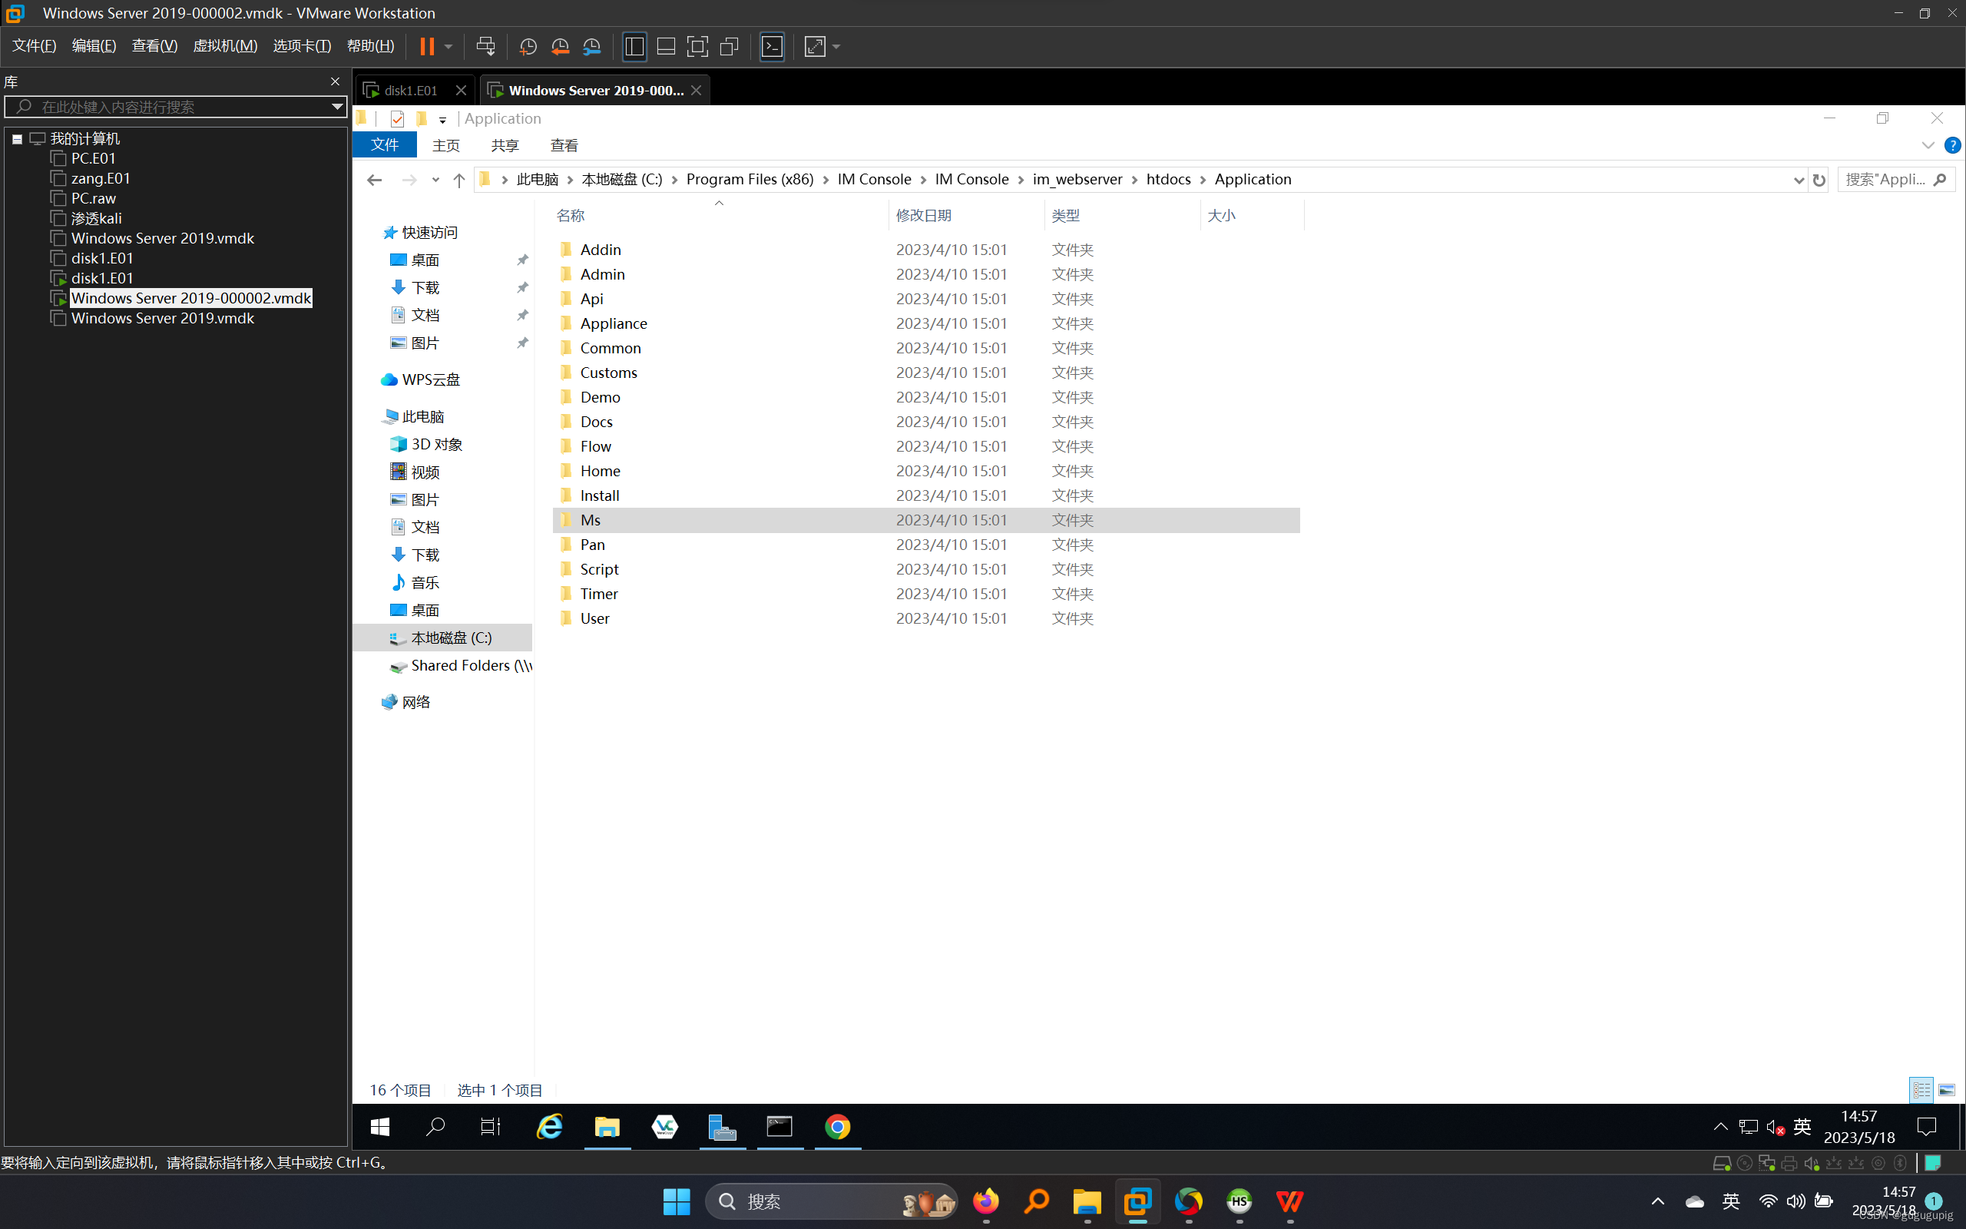Select the Admin folder
Screen dimensions: 1966x1229
click(602, 274)
